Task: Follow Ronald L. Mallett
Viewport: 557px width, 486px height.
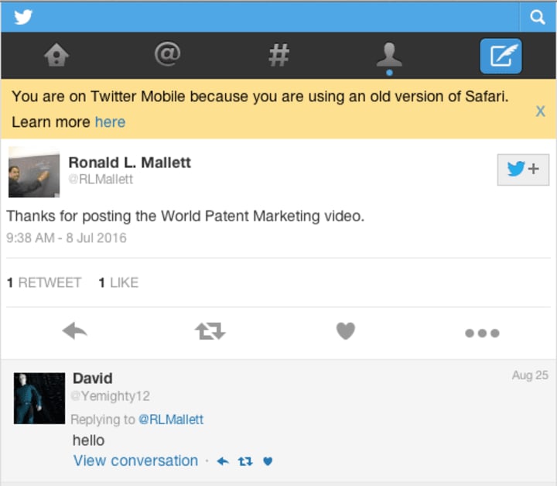Action: [523, 169]
